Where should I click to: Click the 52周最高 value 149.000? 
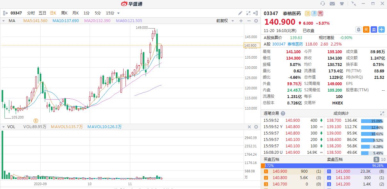(335, 84)
